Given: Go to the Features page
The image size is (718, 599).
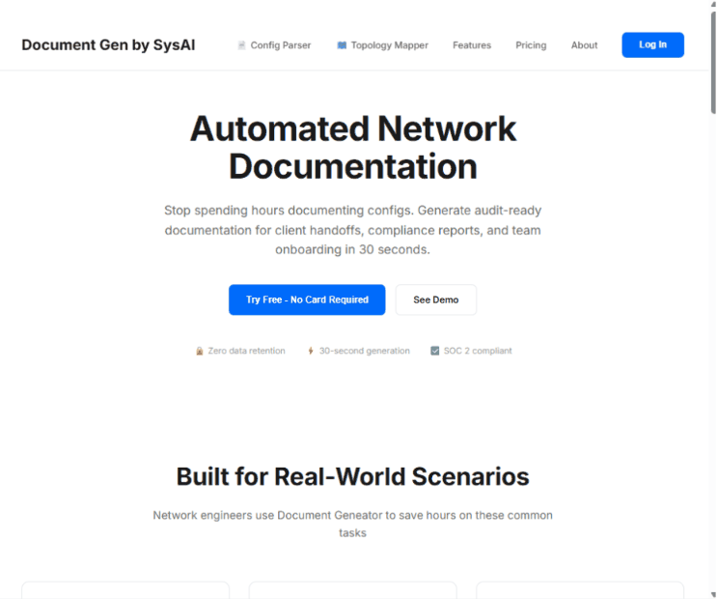Looking at the screenshot, I should click(x=472, y=45).
